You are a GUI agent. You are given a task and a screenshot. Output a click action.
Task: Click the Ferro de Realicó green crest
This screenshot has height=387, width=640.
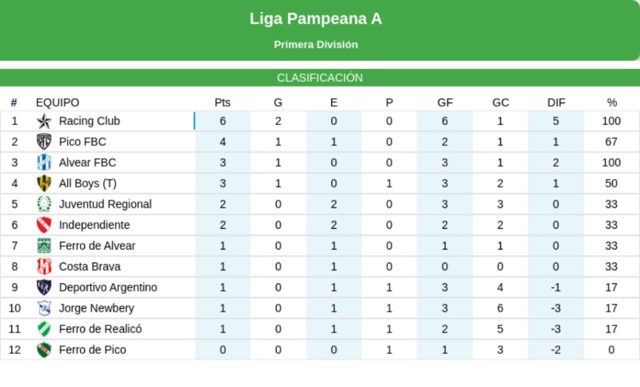[44, 329]
